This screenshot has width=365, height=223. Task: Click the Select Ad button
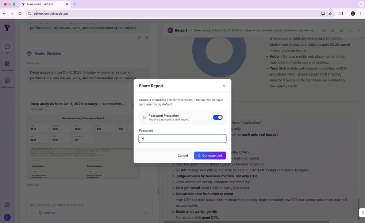click(x=47, y=213)
